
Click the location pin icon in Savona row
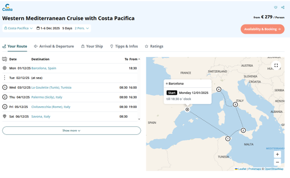[5, 116]
